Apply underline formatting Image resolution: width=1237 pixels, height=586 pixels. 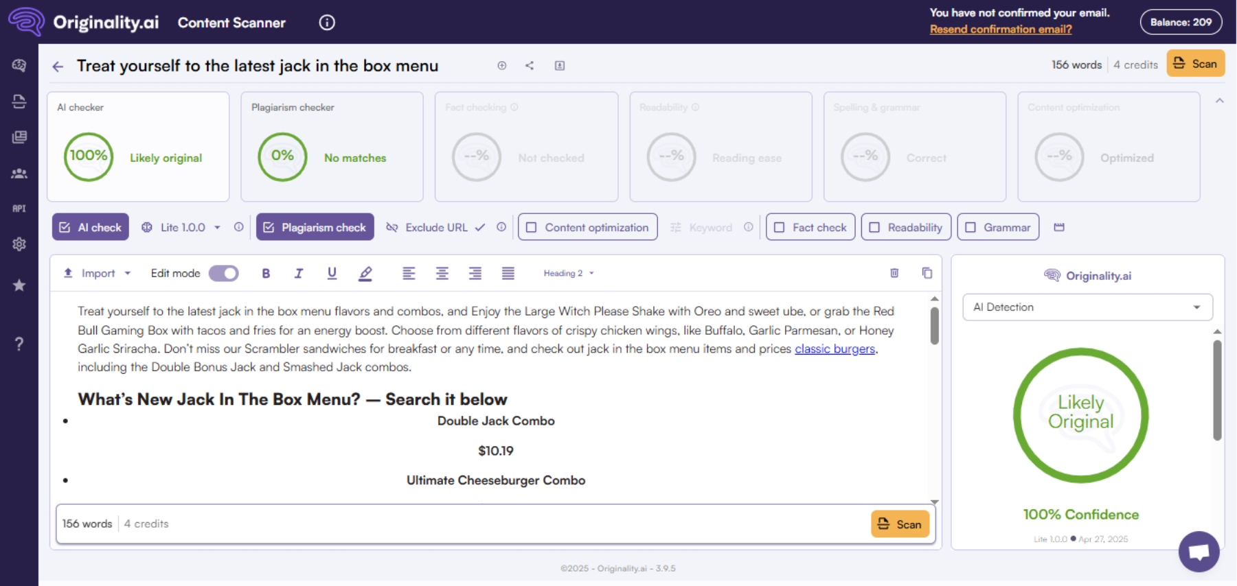332,273
